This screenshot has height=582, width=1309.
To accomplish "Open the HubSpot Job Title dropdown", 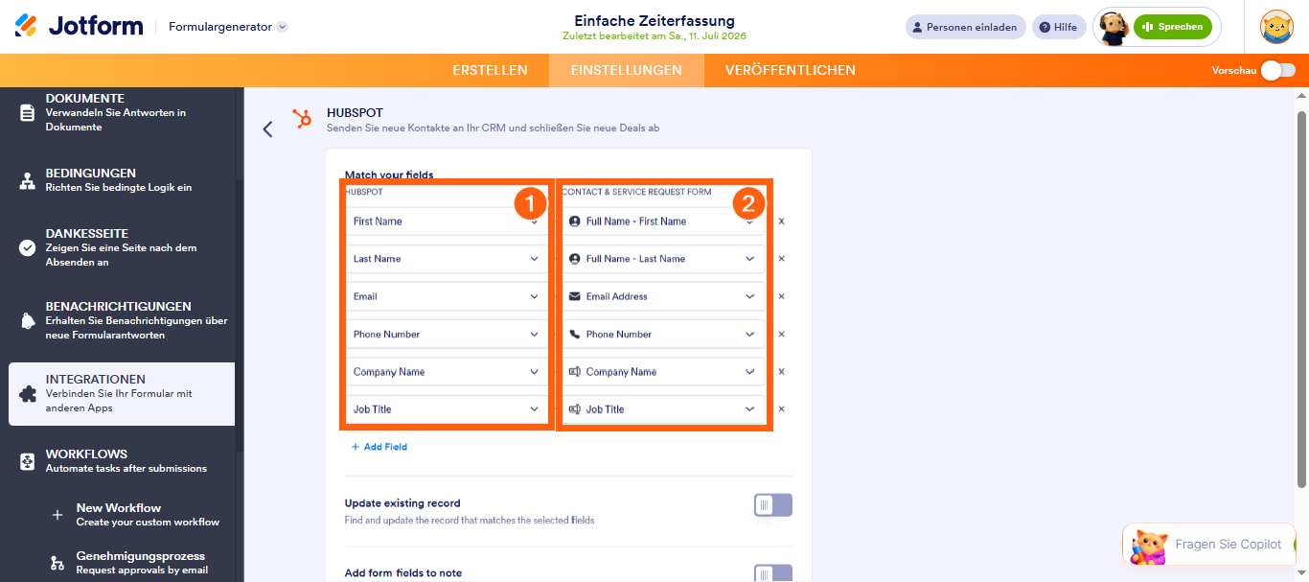I will point(446,409).
